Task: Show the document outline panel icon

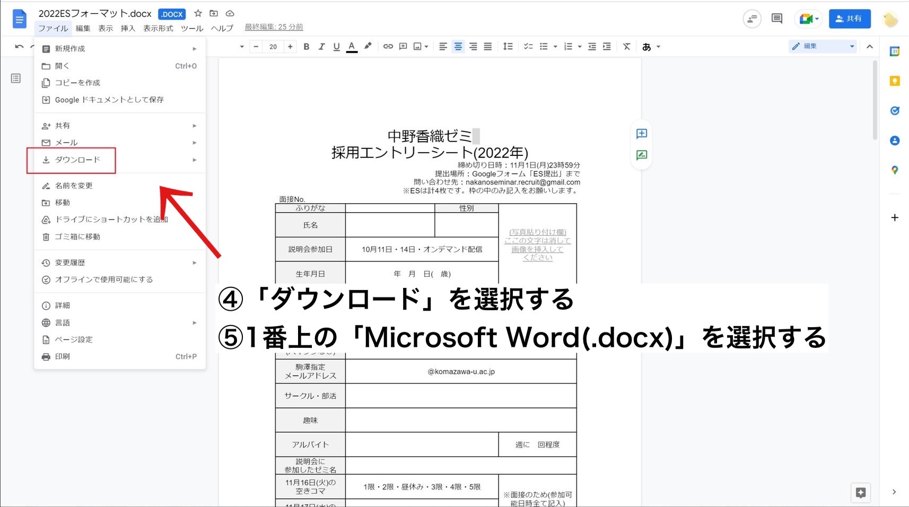Action: coord(16,78)
